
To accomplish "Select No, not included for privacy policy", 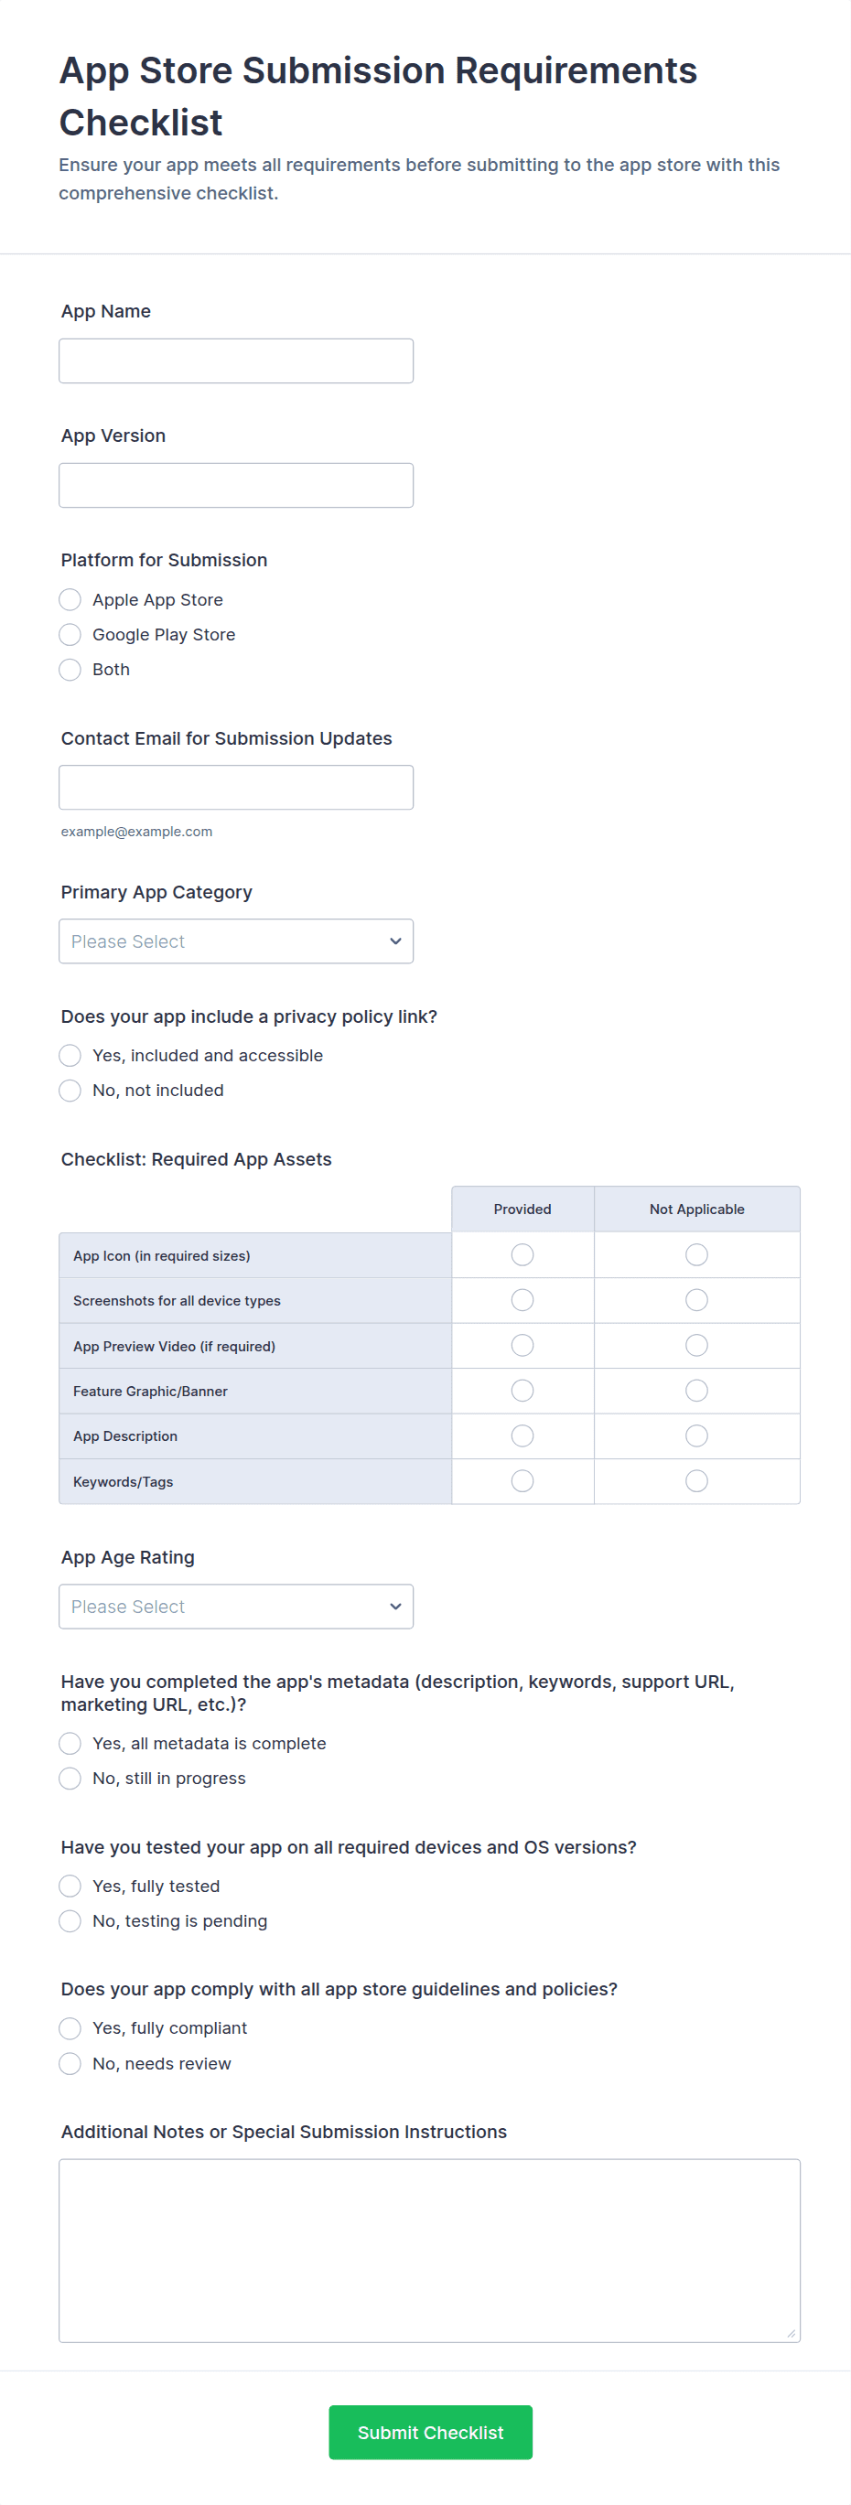I will coord(70,1091).
